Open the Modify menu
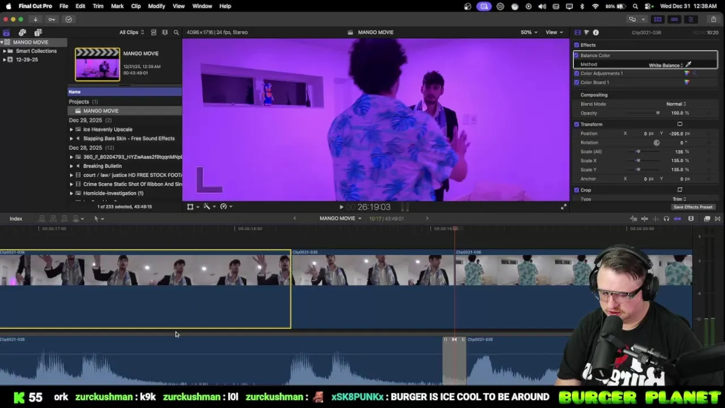725x408 pixels. 156,6
